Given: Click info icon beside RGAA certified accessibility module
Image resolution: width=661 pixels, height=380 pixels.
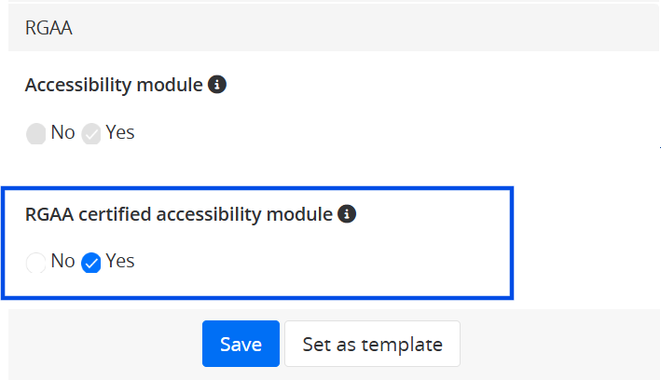Looking at the screenshot, I should (x=347, y=214).
